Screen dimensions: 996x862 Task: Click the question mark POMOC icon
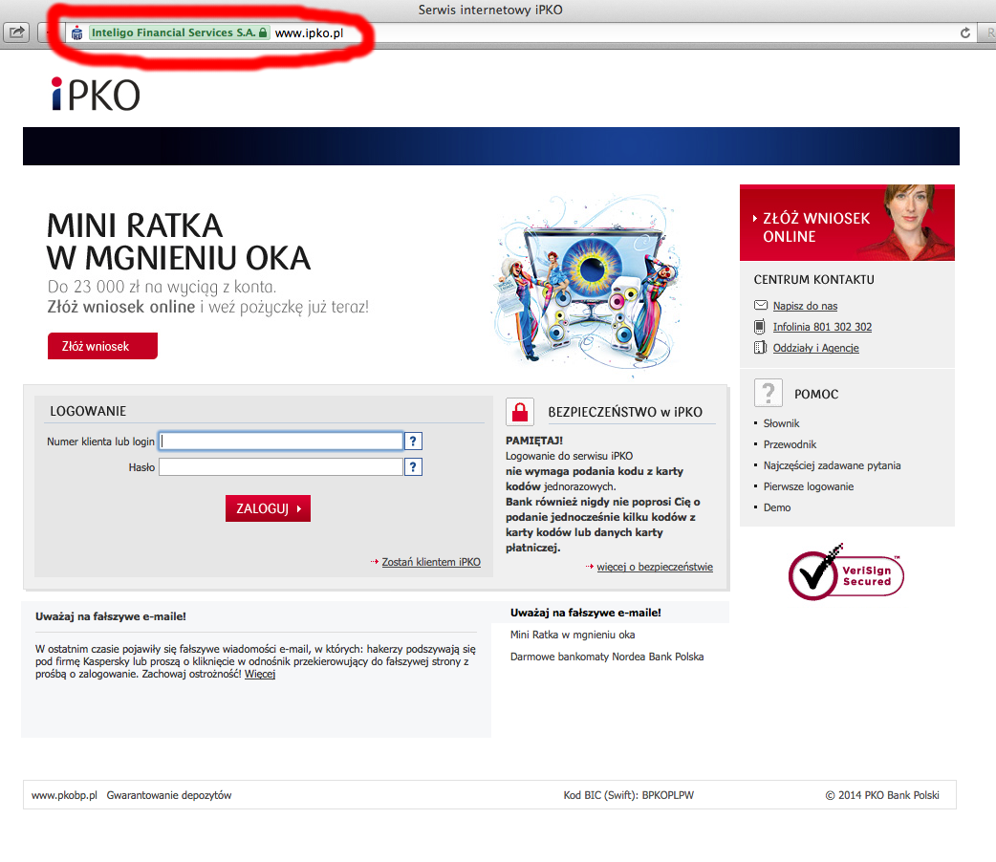click(768, 393)
